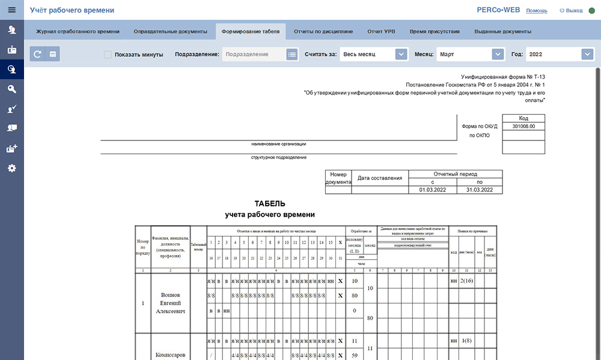Open the key access control sidebar icon
The image size is (601, 360).
(x=12, y=89)
